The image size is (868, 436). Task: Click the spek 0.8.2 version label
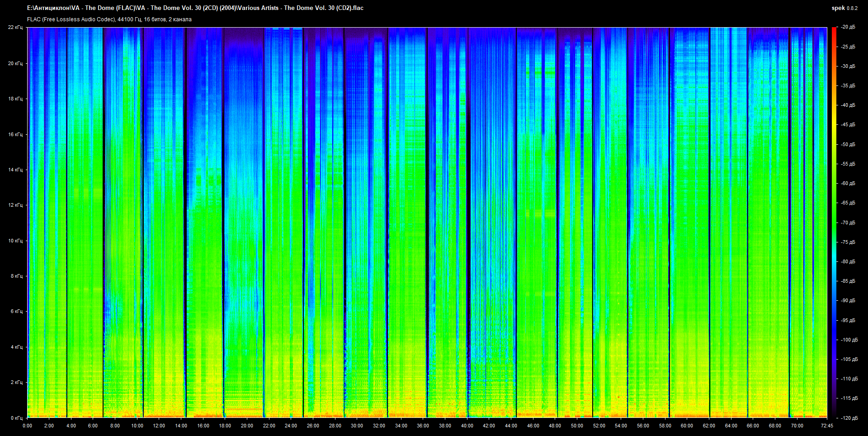(x=844, y=8)
